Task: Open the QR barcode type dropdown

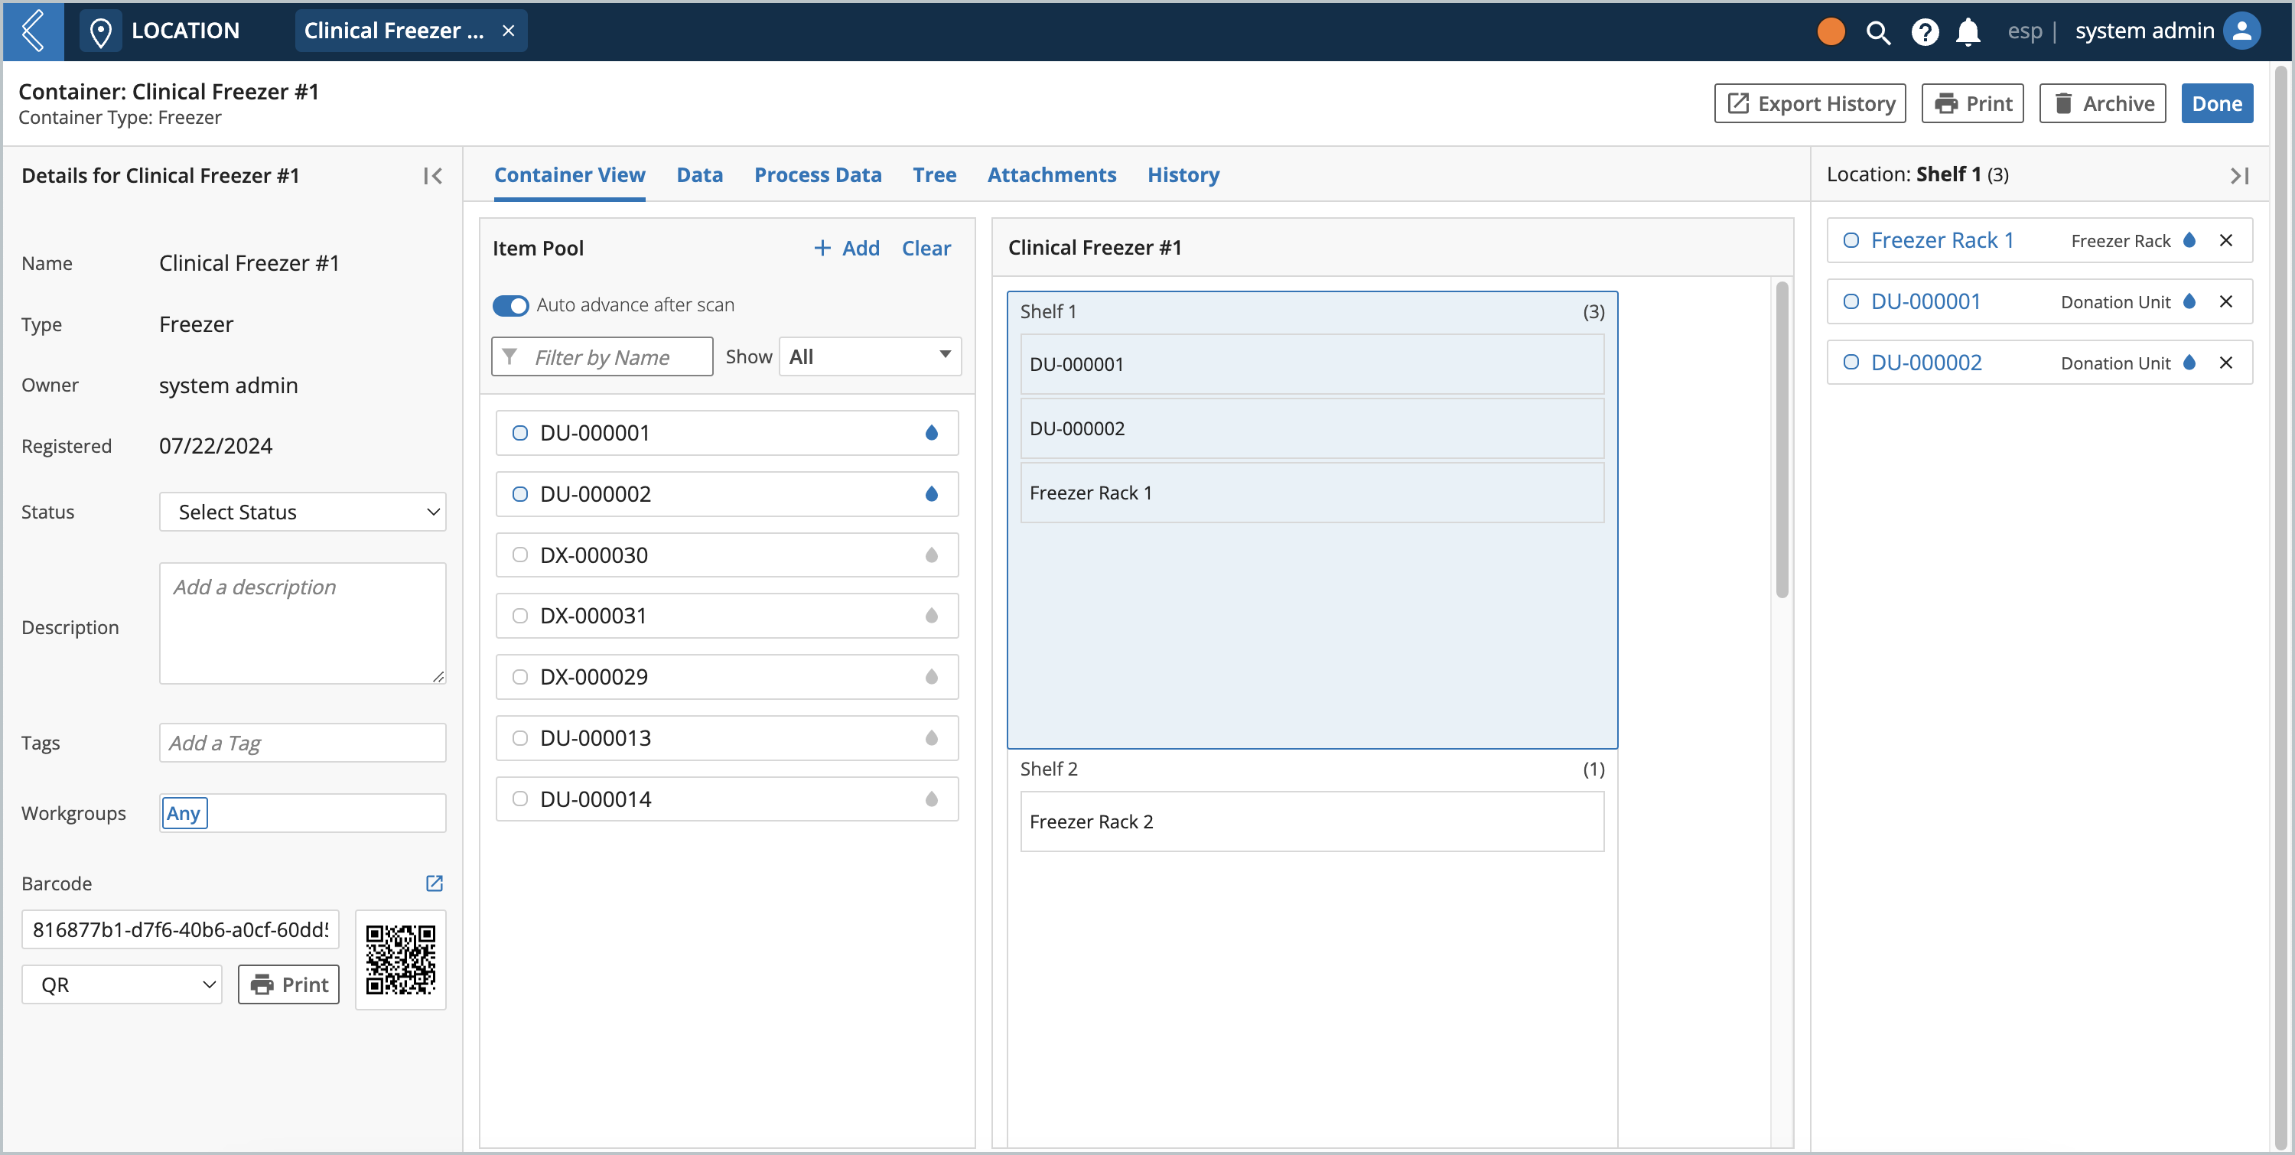Action: (x=122, y=984)
